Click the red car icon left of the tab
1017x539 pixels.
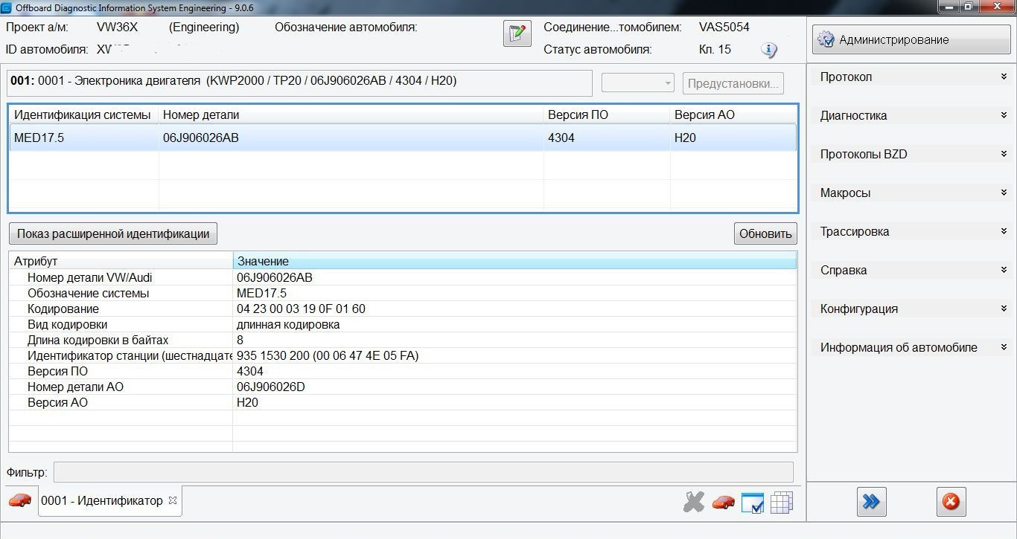point(20,500)
